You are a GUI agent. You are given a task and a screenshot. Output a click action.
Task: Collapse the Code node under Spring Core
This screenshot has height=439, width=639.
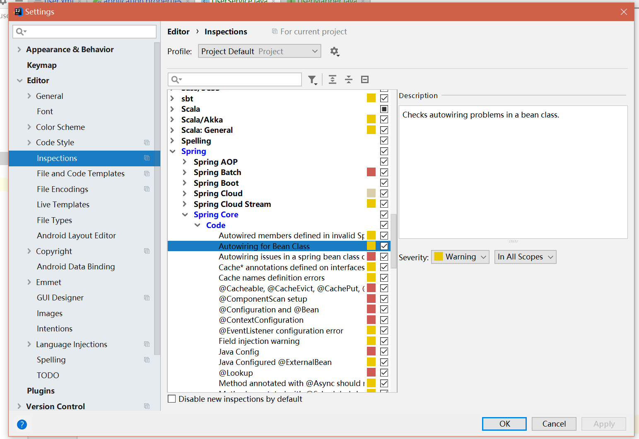point(198,225)
